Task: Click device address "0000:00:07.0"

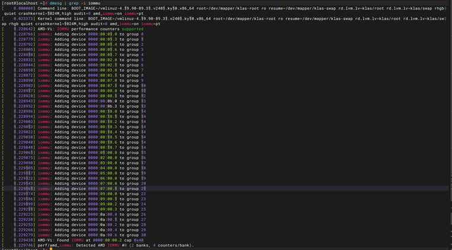Action: point(103,81)
